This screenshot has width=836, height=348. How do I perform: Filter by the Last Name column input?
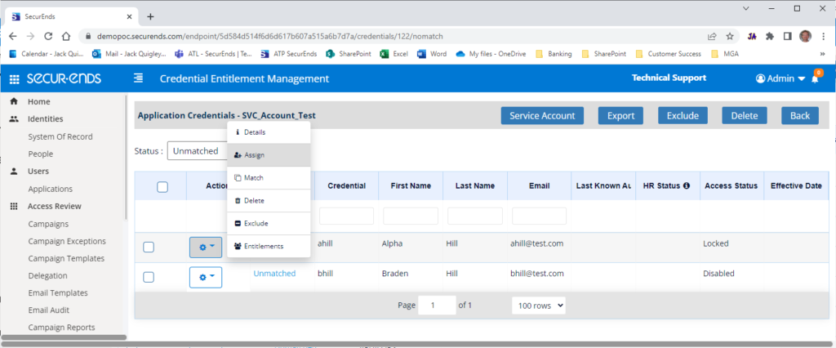(x=475, y=216)
